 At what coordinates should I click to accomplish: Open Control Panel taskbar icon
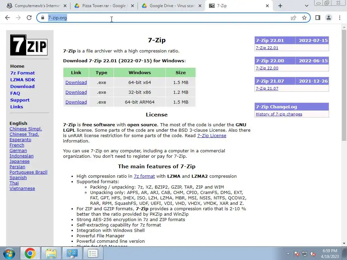click(72, 253)
